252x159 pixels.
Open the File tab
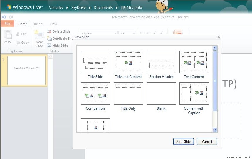[x=7, y=24]
